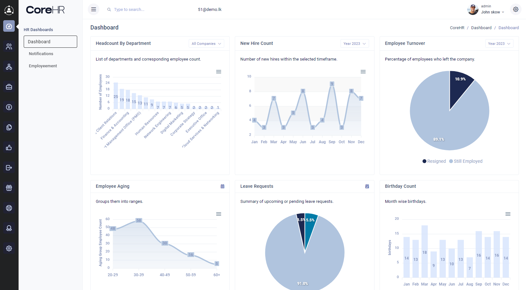Click the Dashboard page heading
This screenshot has width=526, height=290.
(x=104, y=28)
